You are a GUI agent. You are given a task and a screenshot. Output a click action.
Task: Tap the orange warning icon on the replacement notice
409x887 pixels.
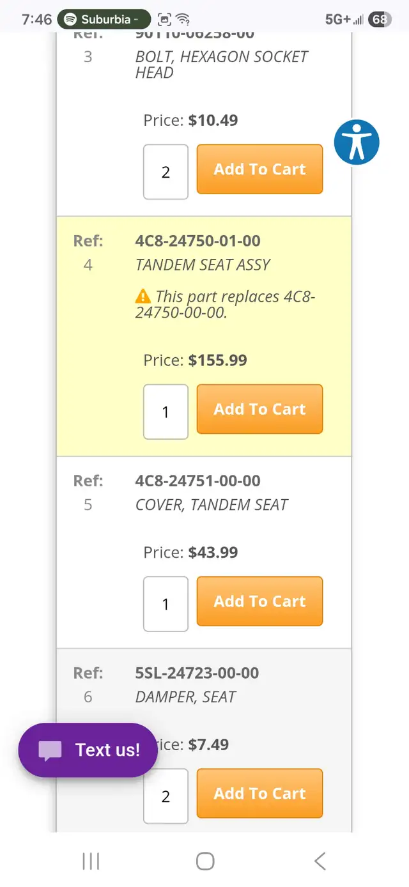coord(143,297)
